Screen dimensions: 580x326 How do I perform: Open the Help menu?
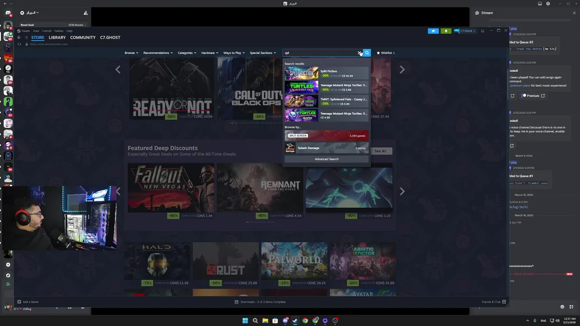[69, 31]
